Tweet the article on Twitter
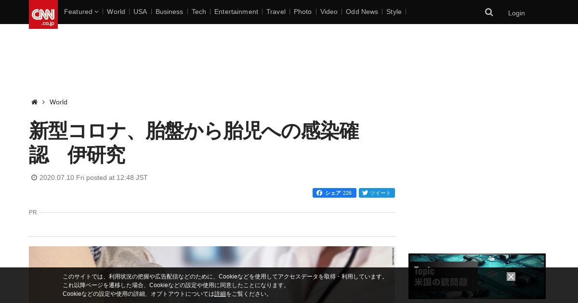The height and width of the screenshot is (303, 578). pos(377,193)
